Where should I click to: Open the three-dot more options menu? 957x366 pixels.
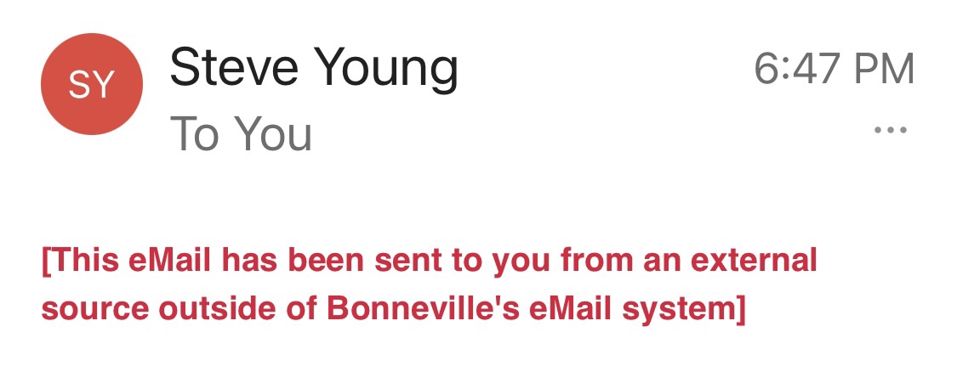[x=891, y=131]
